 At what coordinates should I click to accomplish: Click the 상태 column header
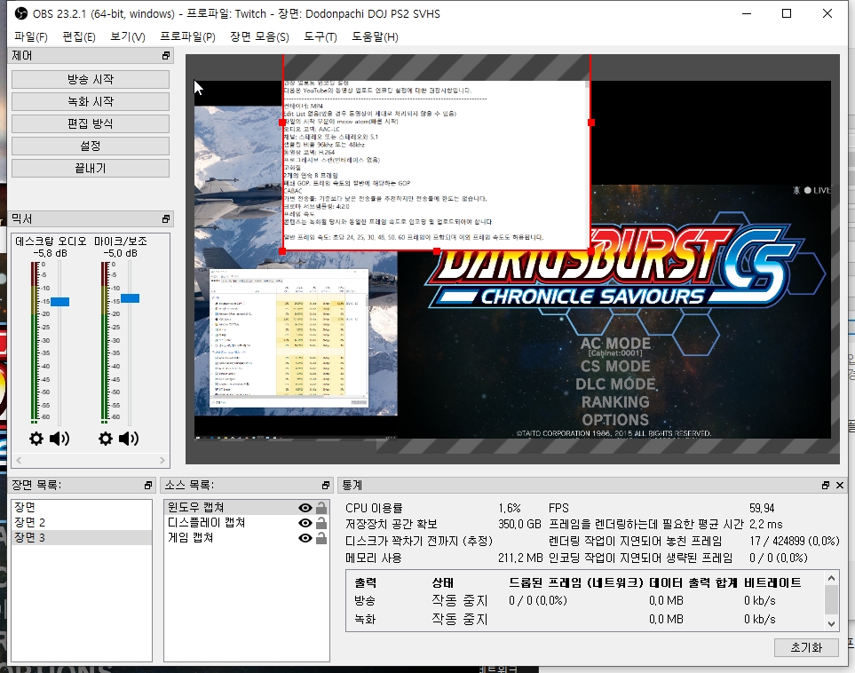[443, 582]
